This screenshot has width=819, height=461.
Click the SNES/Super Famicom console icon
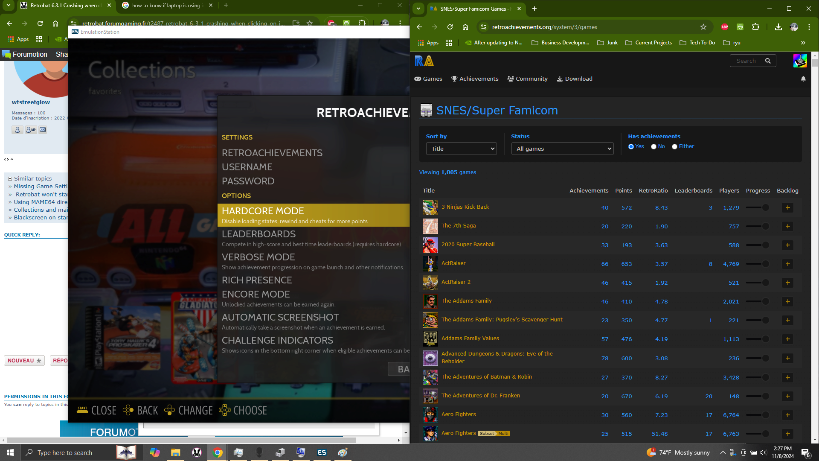point(427,110)
